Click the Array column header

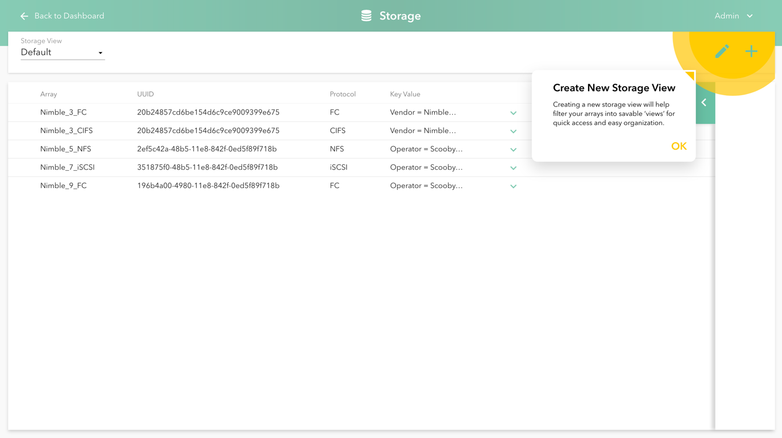coord(49,94)
